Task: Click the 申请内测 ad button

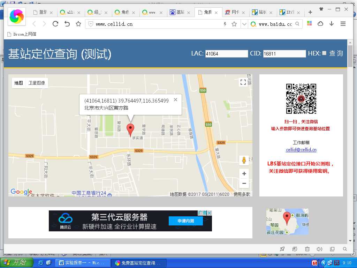Action: [x=186, y=221]
